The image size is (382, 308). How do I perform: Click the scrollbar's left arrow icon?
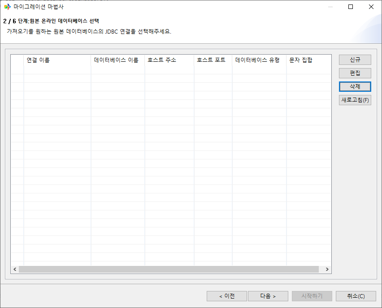14,269
